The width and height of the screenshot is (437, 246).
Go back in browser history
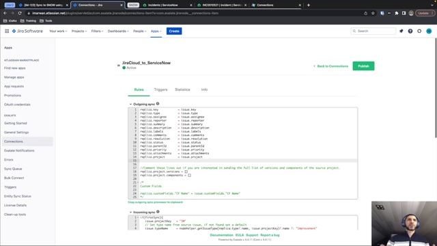click(5, 13)
